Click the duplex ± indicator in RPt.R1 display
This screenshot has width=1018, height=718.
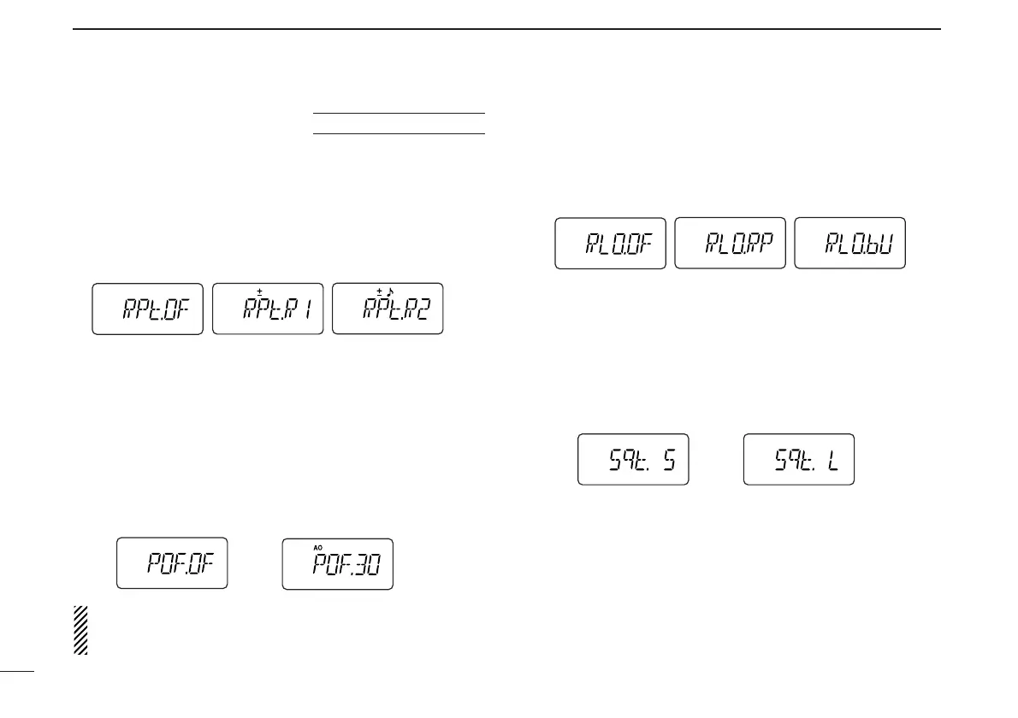pos(259,292)
